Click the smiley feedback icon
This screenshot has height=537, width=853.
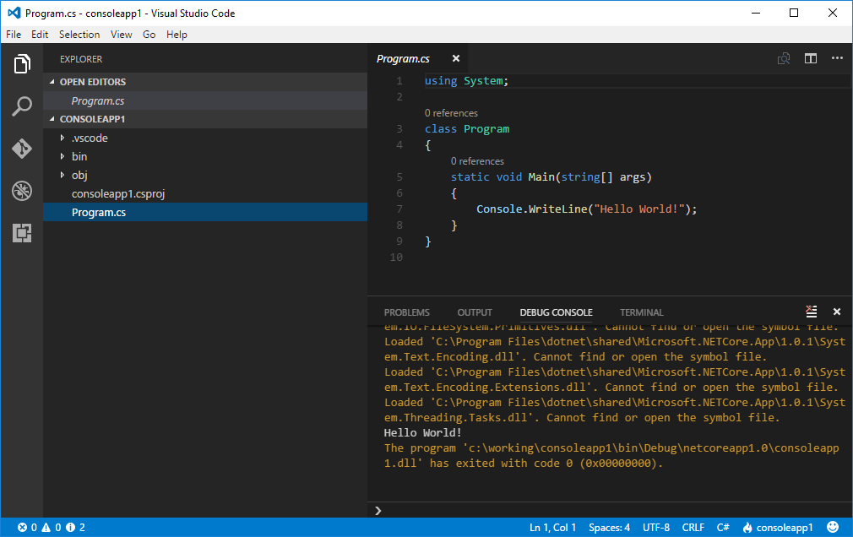click(x=833, y=527)
